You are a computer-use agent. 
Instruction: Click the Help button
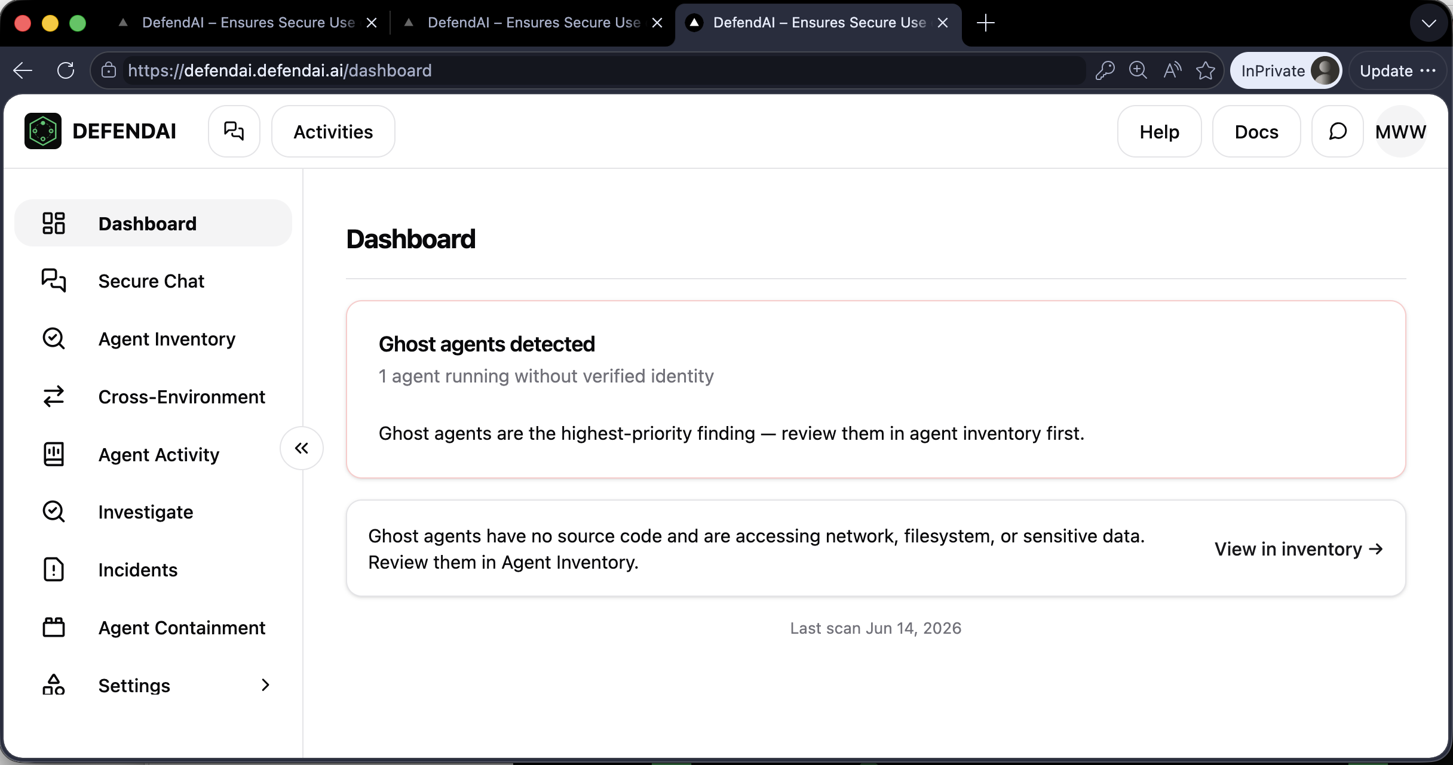tap(1159, 131)
